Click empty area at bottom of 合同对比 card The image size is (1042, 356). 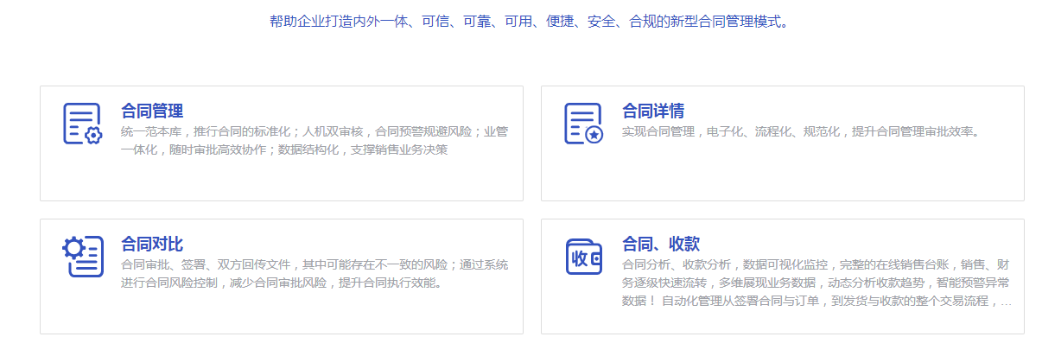(x=281, y=315)
